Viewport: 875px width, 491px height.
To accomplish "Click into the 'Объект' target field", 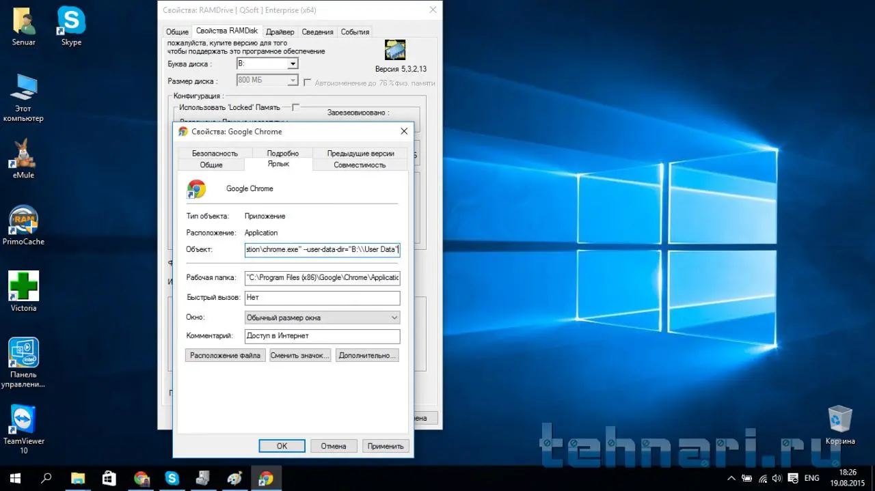I will tap(322, 250).
